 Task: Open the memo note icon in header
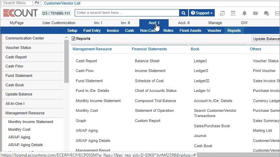pos(233,13)
